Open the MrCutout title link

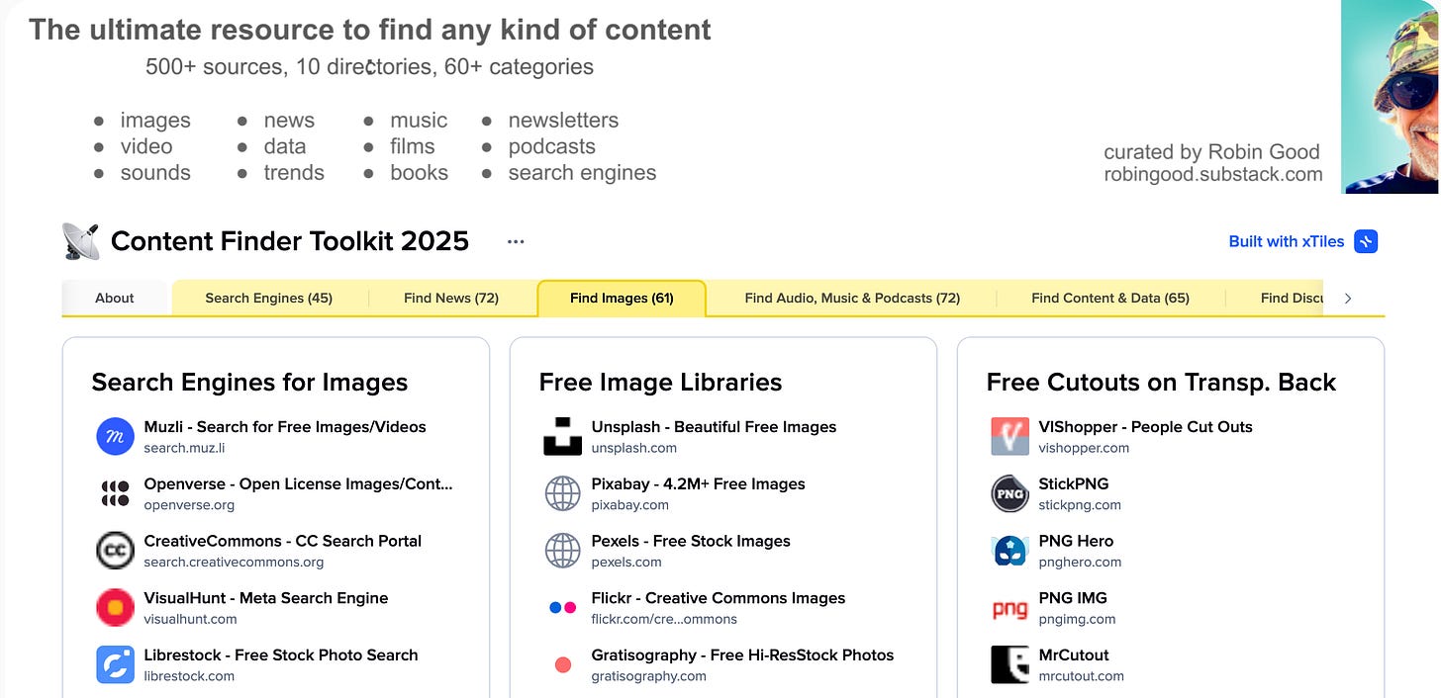1074,655
